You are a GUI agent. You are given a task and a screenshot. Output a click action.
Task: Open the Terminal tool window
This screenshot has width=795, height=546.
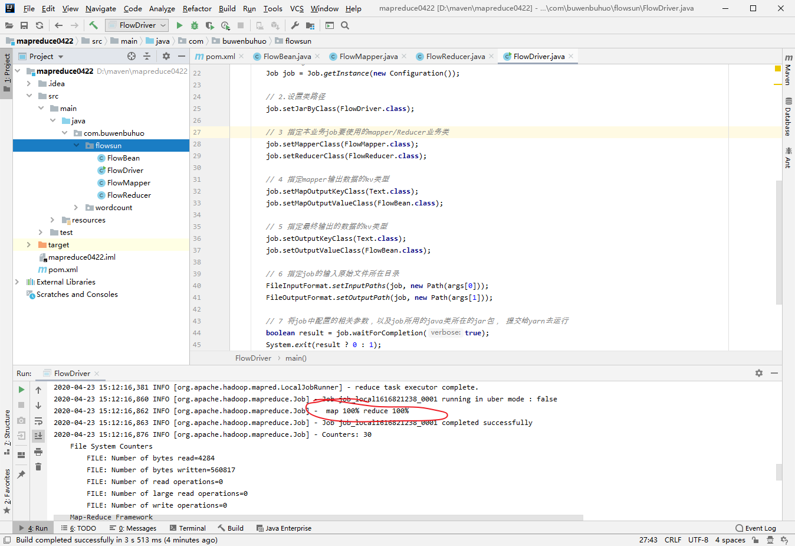pyautogui.click(x=188, y=528)
